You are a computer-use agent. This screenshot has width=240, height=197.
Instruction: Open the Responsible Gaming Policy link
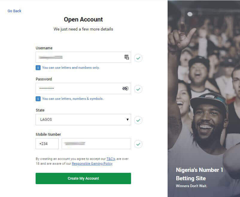[x=92, y=164]
